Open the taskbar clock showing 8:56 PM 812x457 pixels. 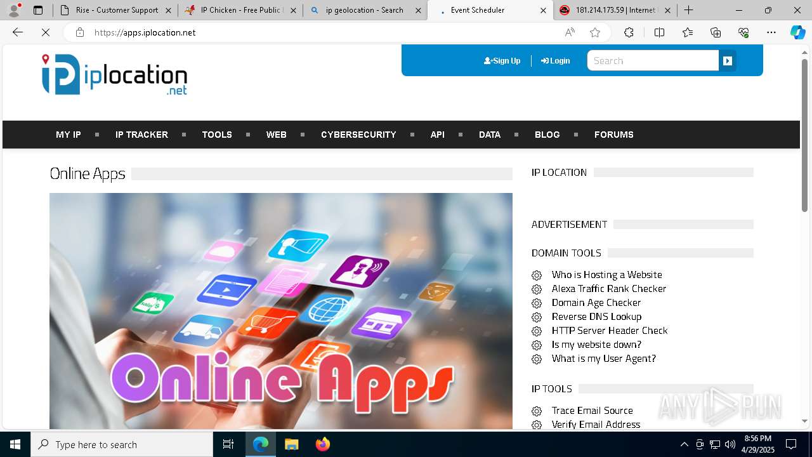click(x=758, y=444)
